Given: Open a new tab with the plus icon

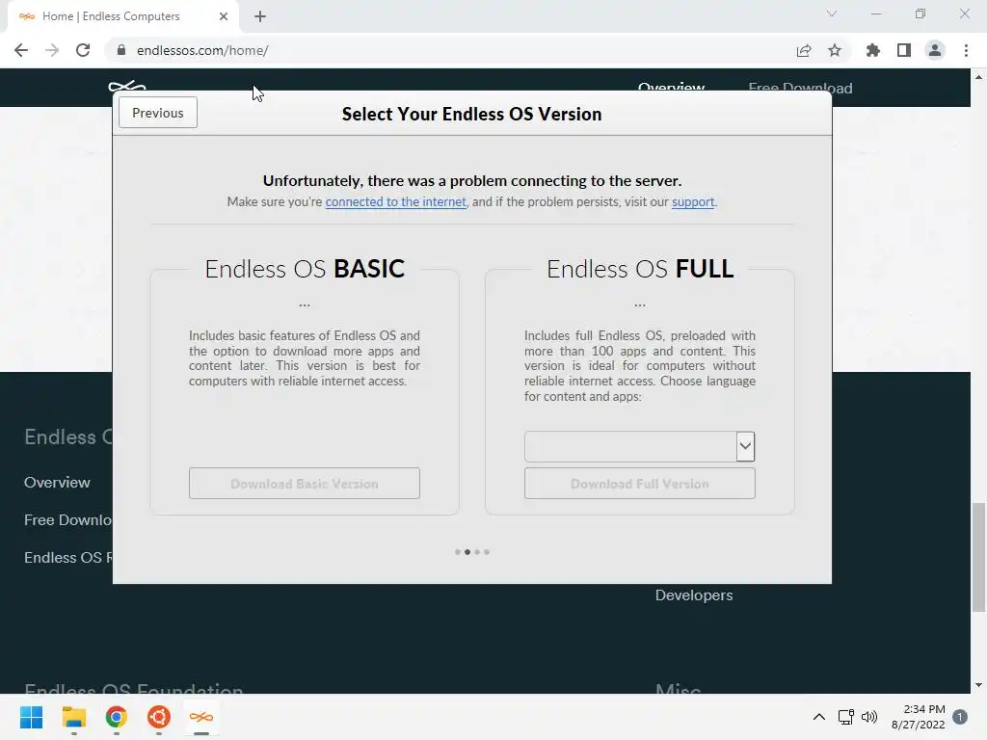Looking at the screenshot, I should (x=260, y=16).
